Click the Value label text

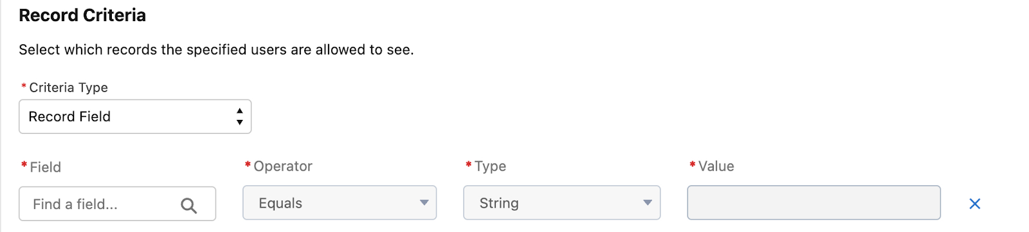point(716,167)
